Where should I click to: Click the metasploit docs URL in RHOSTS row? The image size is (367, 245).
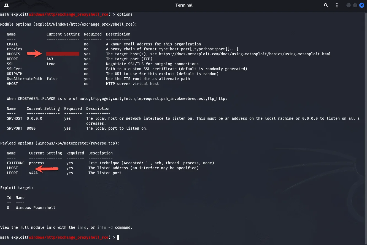(x=245, y=54)
